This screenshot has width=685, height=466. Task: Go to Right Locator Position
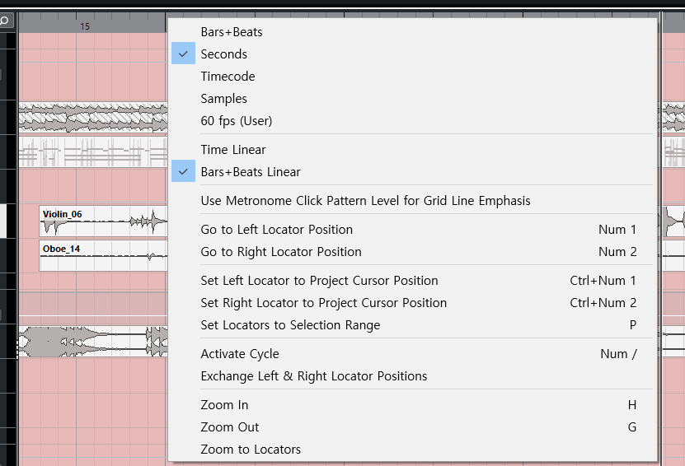click(280, 252)
